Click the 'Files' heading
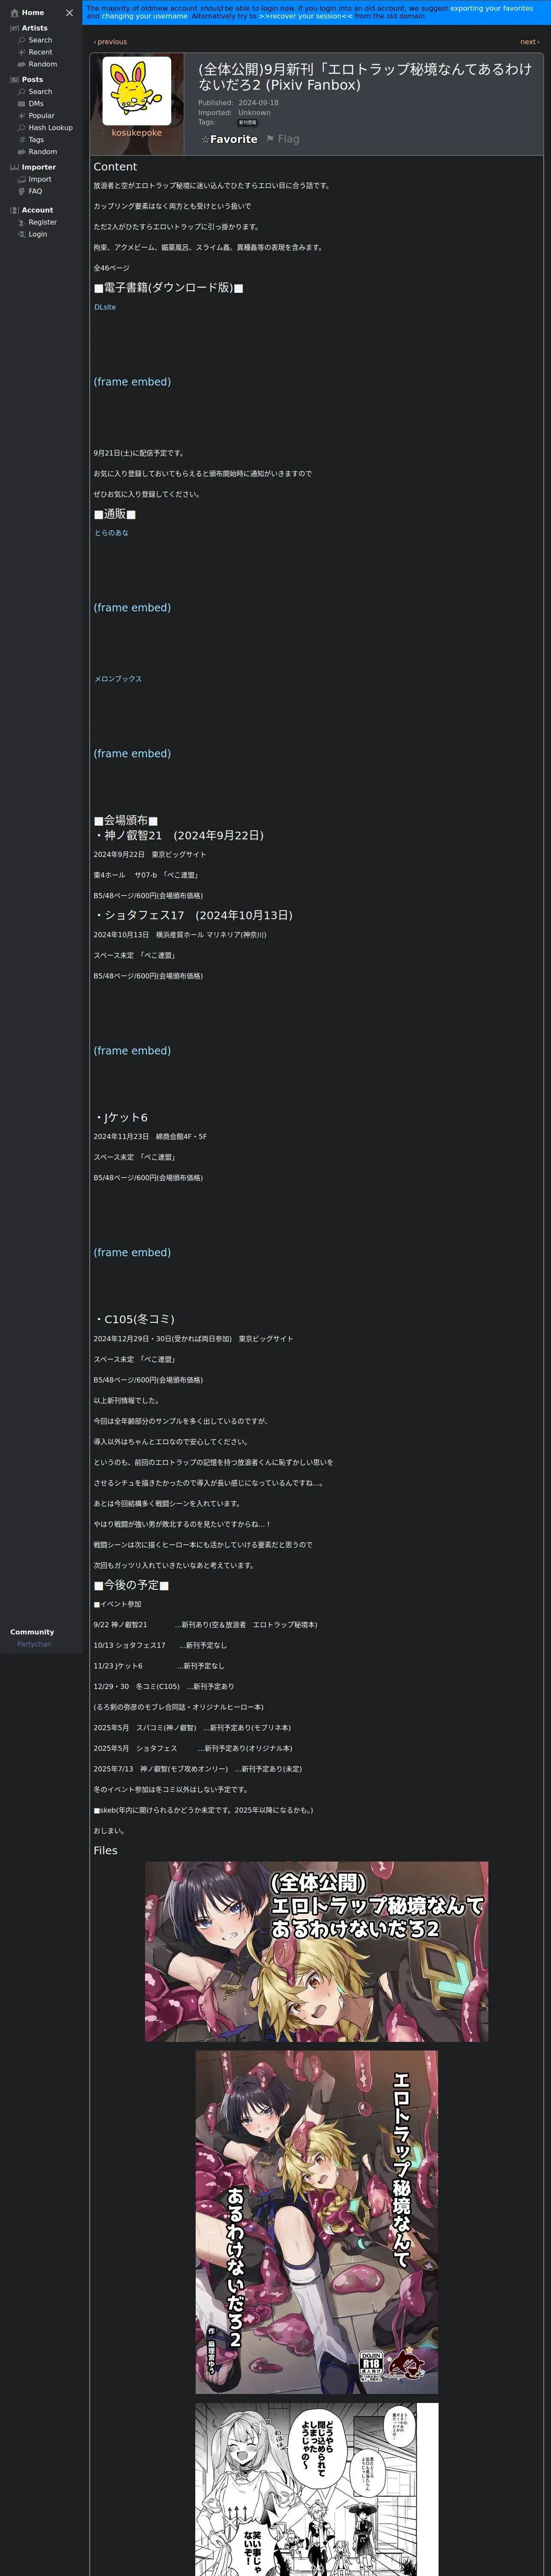551x2576 pixels. [105, 1851]
